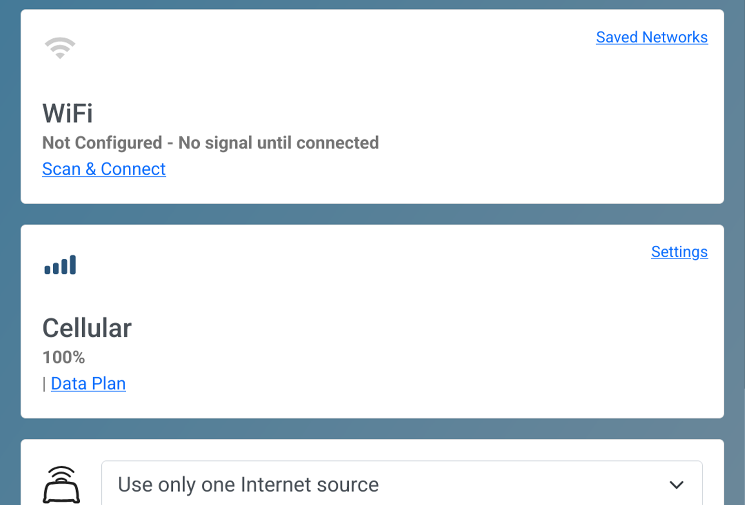Viewport: 745px width, 505px height.
Task: Open the Saved Networks link
Action: coord(652,37)
